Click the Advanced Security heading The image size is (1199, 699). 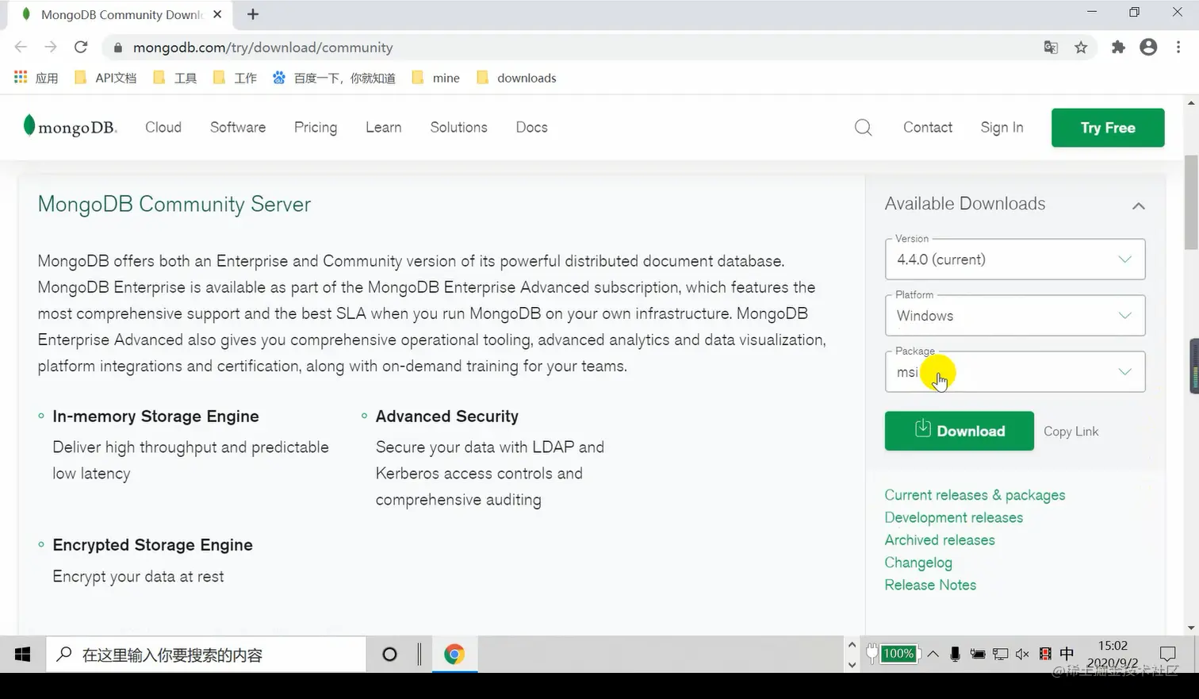click(446, 417)
